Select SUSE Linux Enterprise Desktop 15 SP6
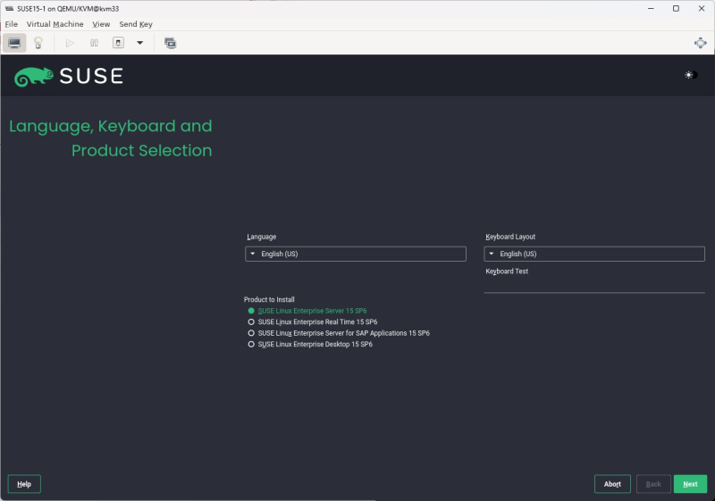 (x=310, y=345)
